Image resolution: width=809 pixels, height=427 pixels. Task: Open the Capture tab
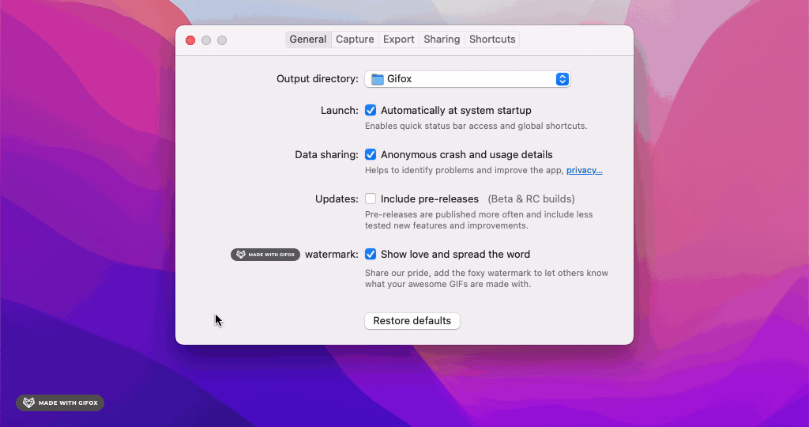pos(355,40)
